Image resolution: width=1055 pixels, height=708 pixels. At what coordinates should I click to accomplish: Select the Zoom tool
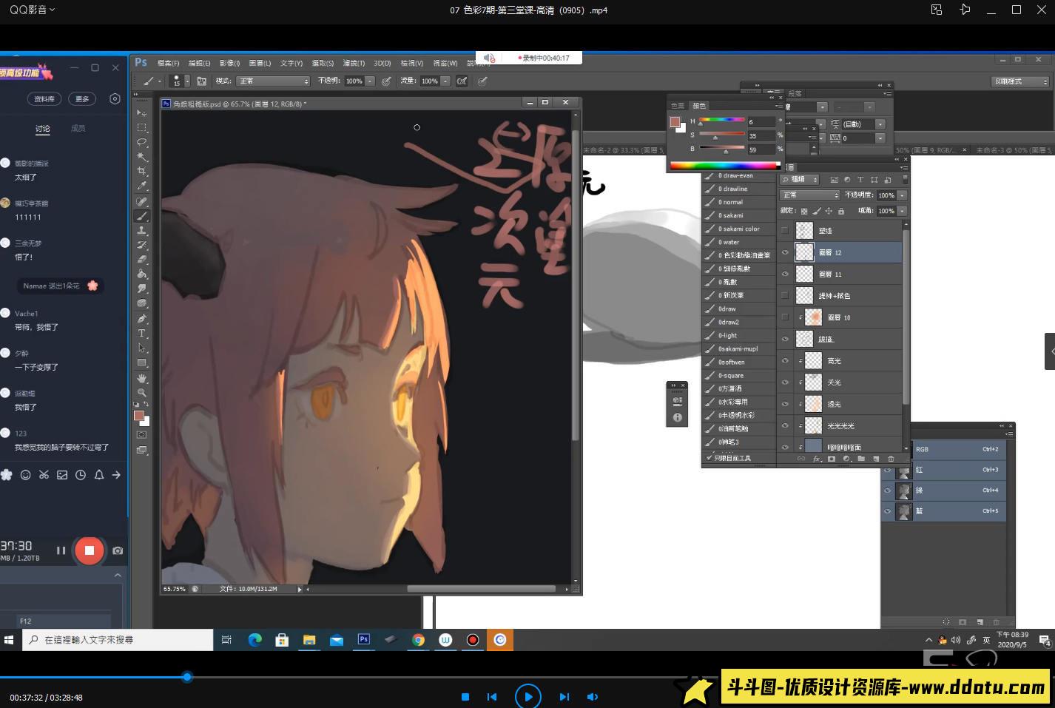click(x=141, y=393)
